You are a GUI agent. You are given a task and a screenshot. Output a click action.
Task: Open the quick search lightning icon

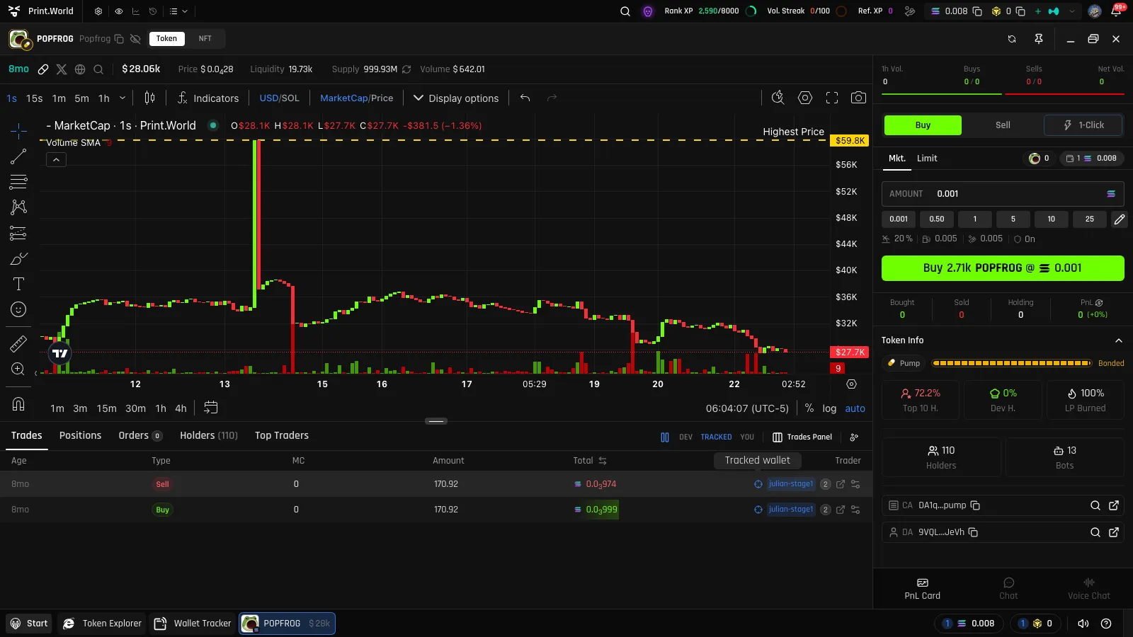778,98
